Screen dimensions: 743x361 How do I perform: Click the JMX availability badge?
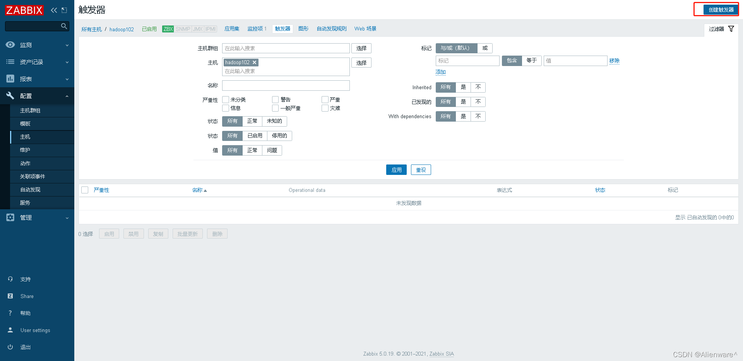pos(198,29)
